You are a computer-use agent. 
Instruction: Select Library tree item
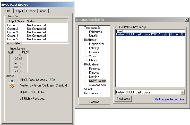click(93, 60)
